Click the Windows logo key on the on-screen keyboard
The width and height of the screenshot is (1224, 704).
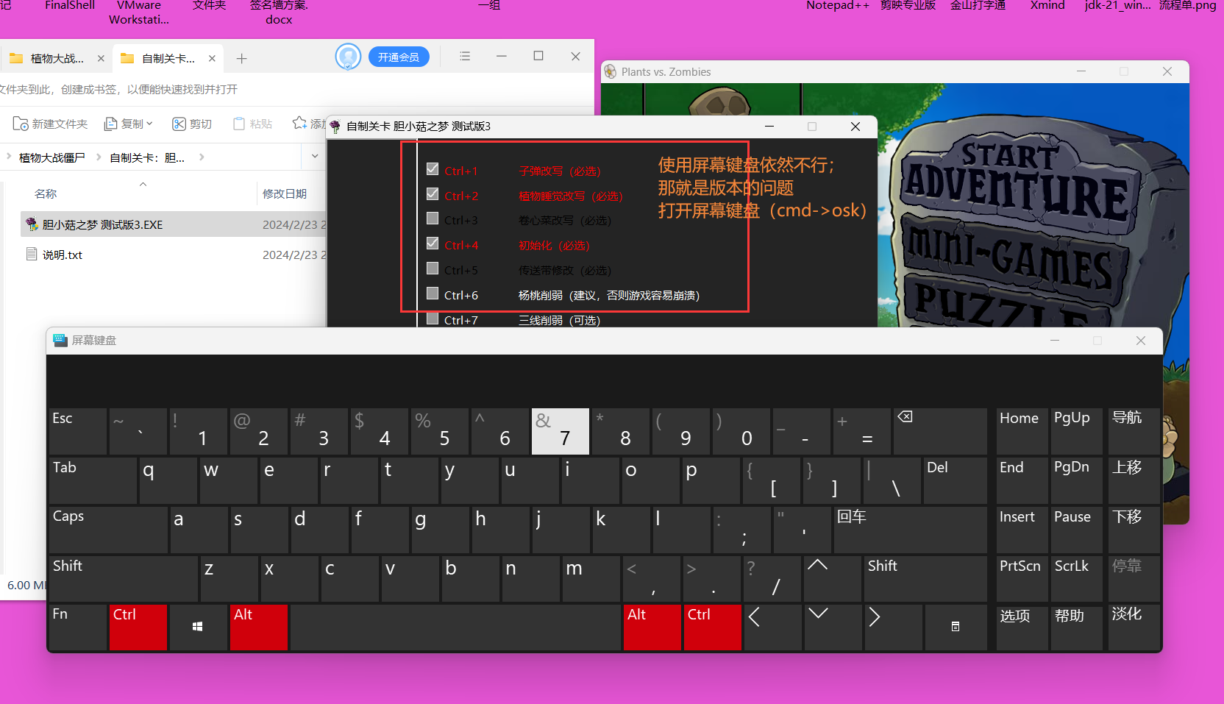pos(198,627)
